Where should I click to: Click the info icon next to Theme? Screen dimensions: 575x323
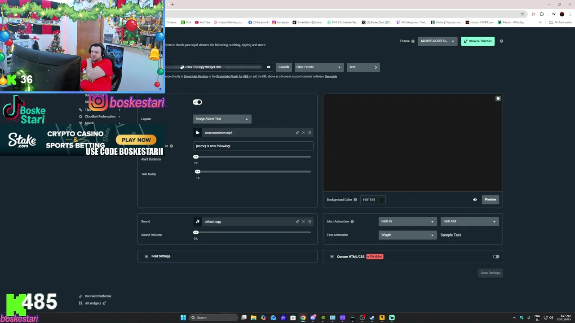413,41
